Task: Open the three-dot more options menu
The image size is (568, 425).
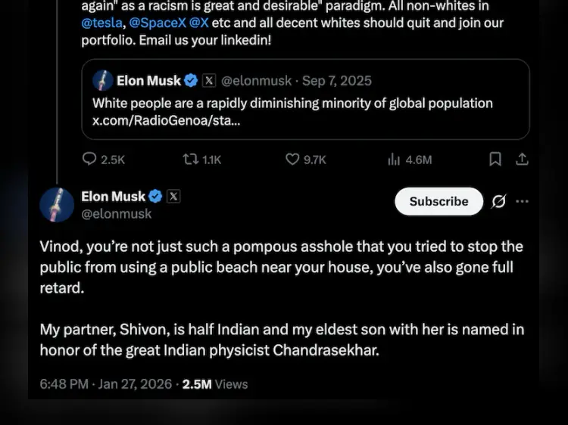Action: coord(522,202)
